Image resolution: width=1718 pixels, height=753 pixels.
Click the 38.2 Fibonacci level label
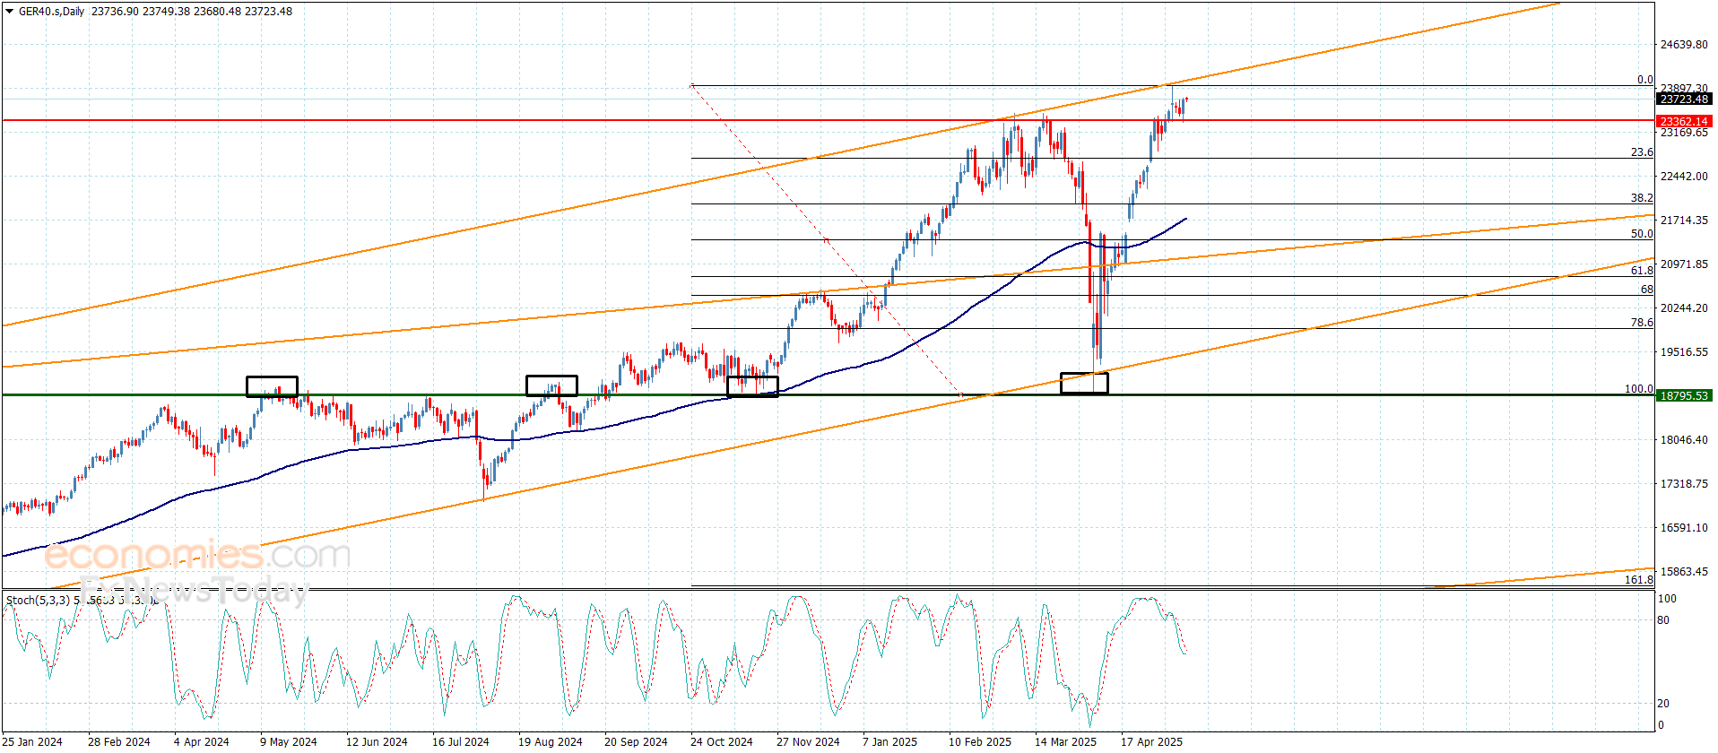click(x=1641, y=198)
